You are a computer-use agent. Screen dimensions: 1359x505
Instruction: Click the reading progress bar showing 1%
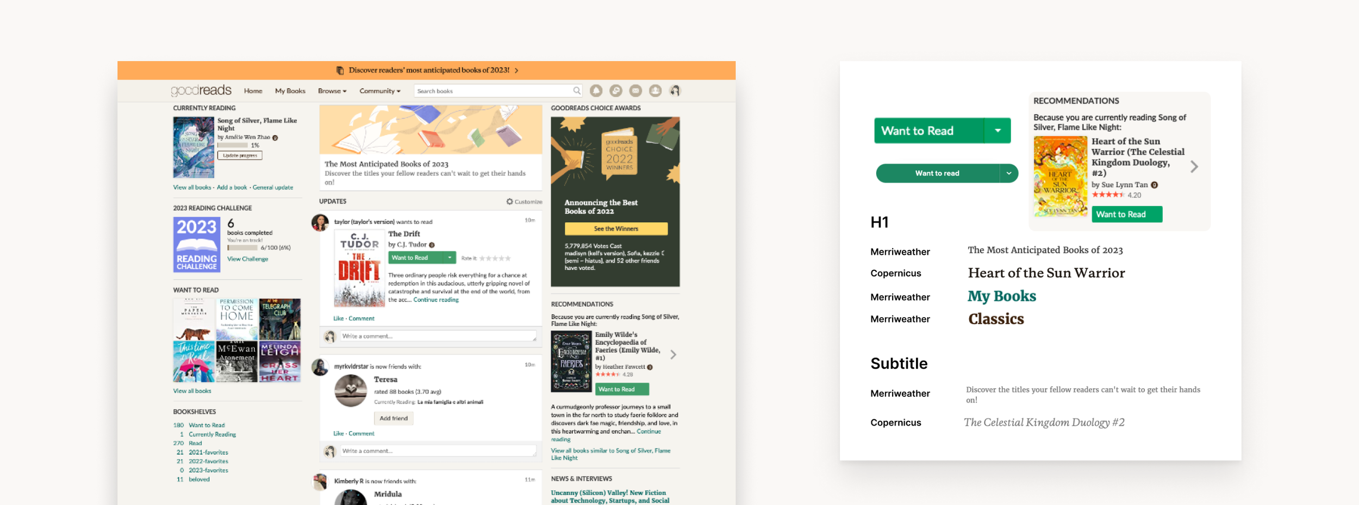(233, 146)
